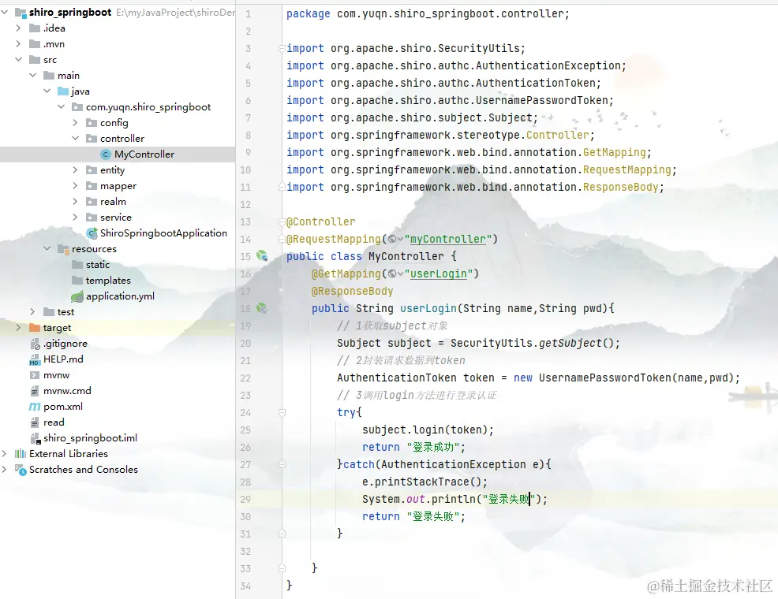Click the request mapping gutter icon at line 18
This screenshot has width=778, height=599.
(262, 308)
